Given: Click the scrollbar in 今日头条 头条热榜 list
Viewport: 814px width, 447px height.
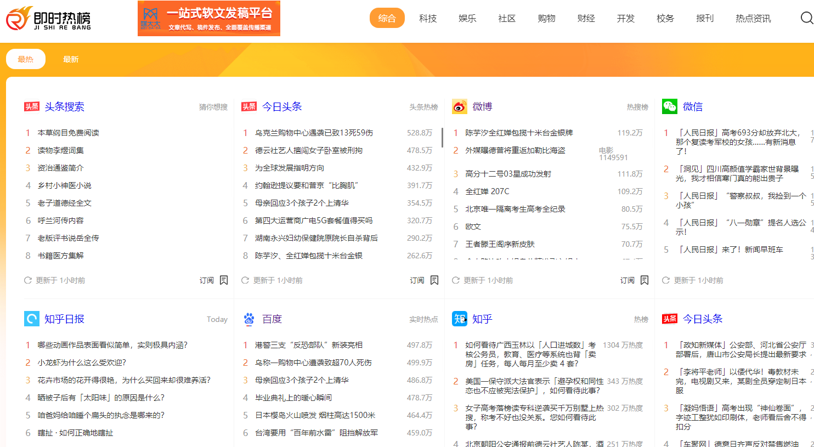Looking at the screenshot, I should point(442,138).
